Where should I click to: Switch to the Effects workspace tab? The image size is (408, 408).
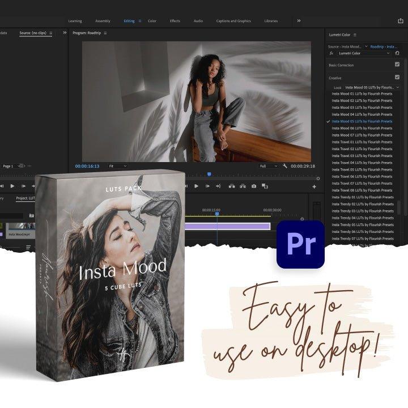175,21
